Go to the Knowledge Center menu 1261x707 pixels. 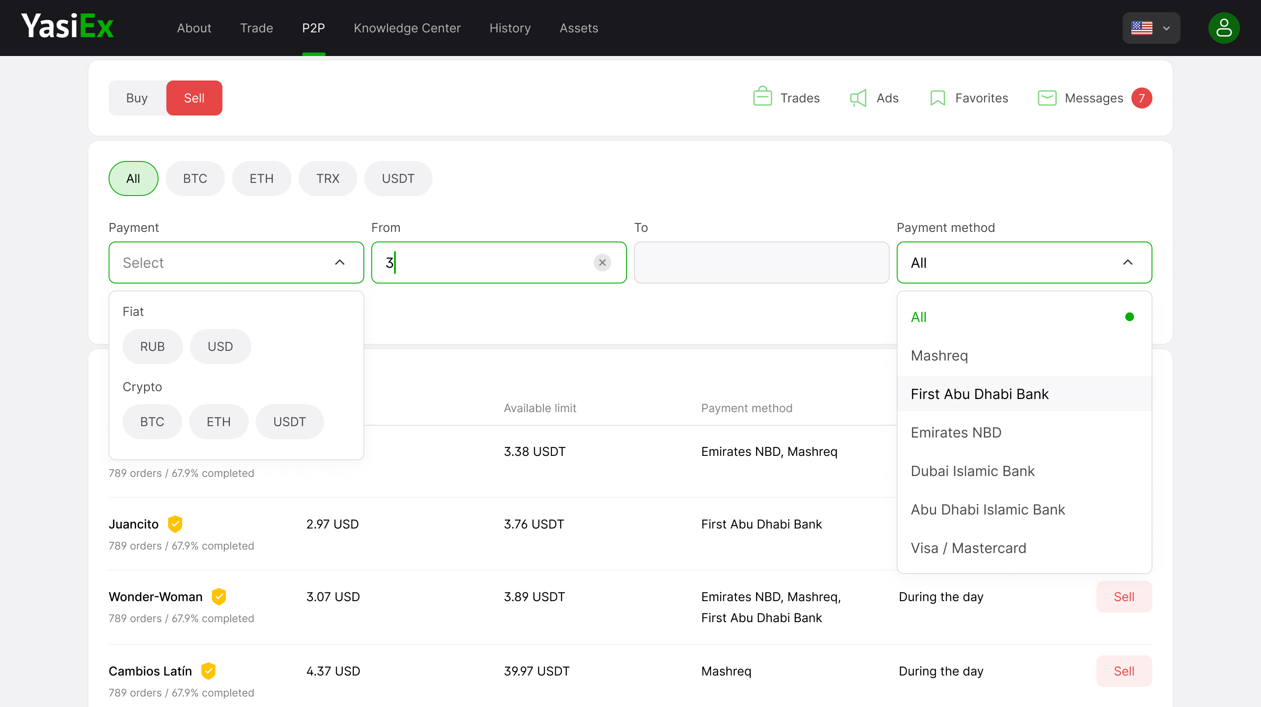tap(407, 28)
